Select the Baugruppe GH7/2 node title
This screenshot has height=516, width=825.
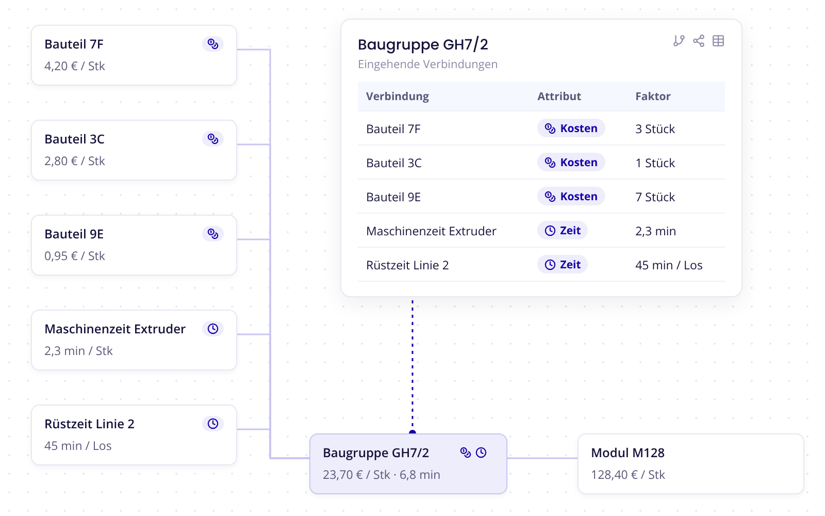tap(376, 453)
